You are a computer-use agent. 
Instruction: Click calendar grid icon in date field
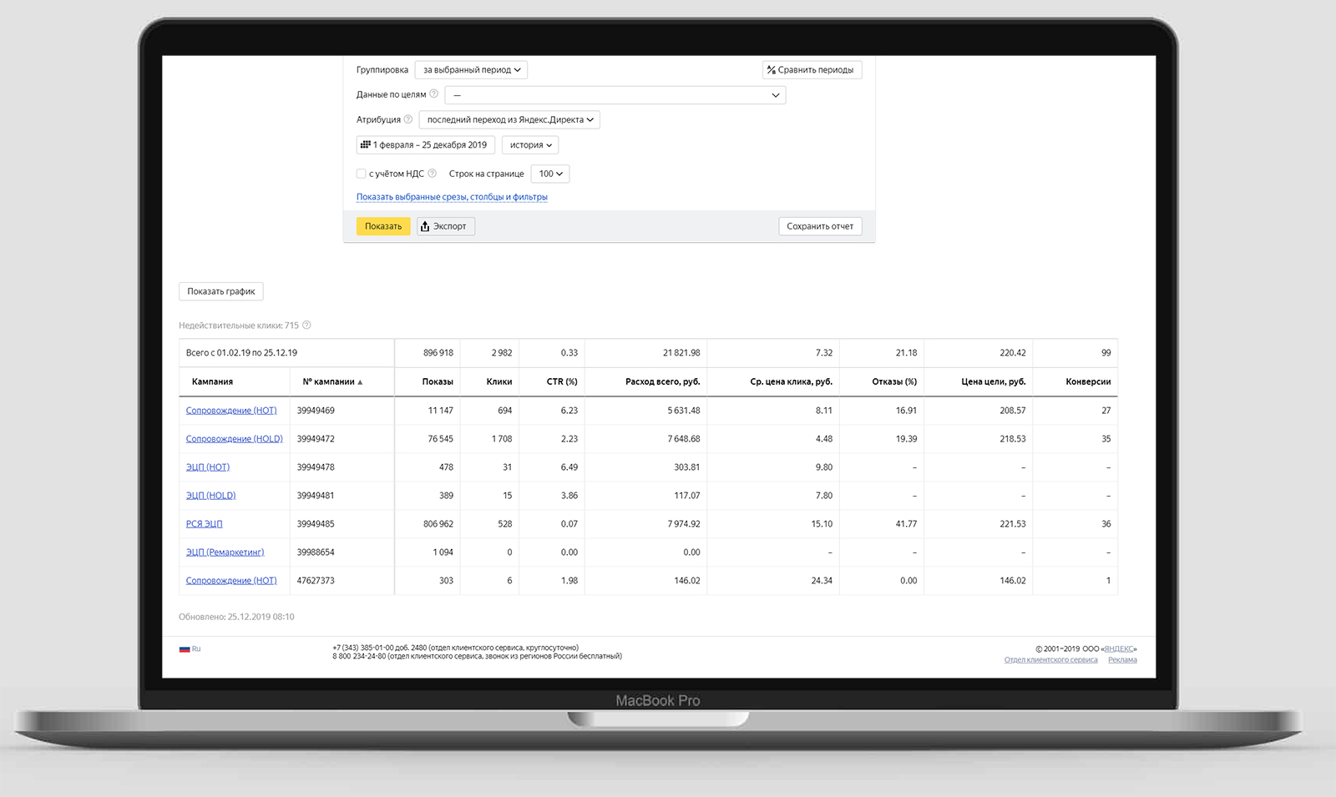coord(365,144)
